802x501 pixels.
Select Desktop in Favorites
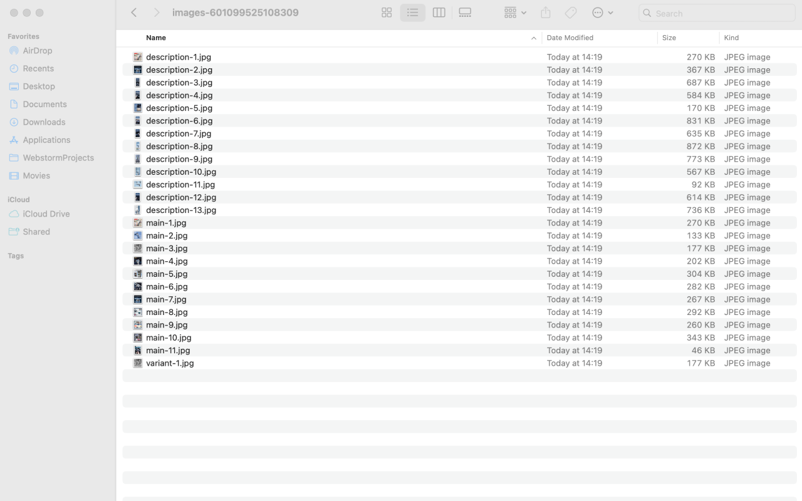point(39,86)
